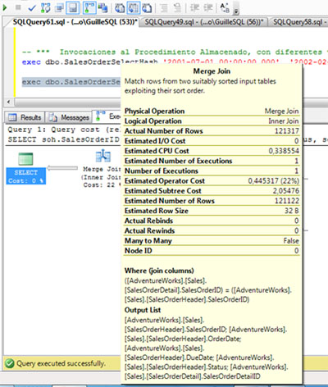
Task: Parse the query with the blue checkmark
Action: coord(32,8)
